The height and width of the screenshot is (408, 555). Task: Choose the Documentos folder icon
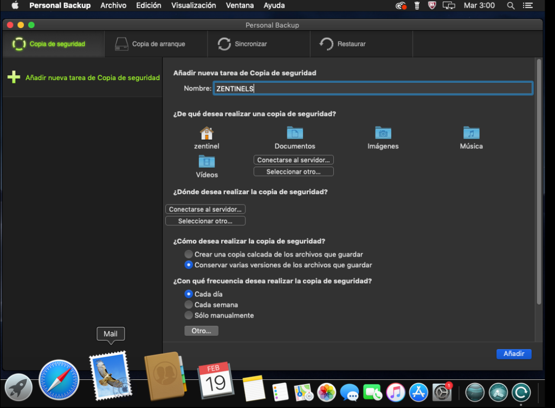pos(295,133)
